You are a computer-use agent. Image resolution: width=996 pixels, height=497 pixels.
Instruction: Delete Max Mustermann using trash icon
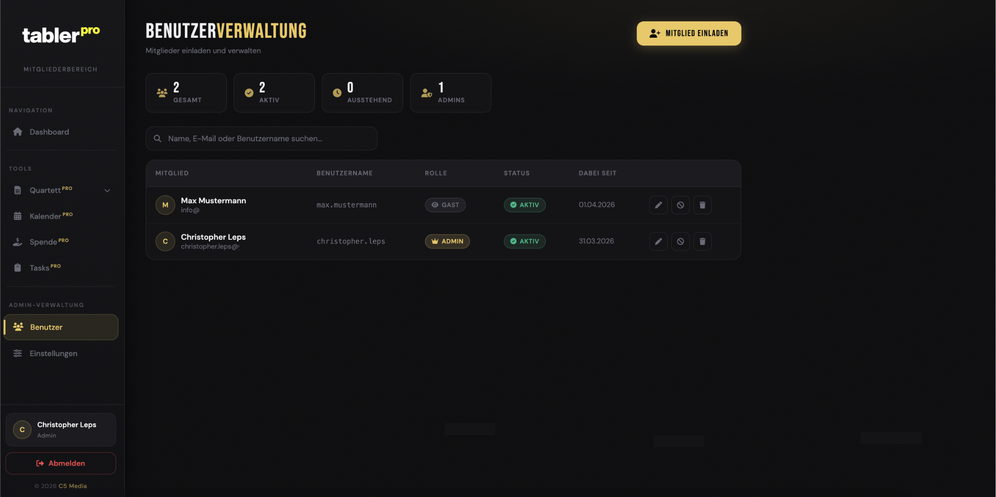point(702,205)
